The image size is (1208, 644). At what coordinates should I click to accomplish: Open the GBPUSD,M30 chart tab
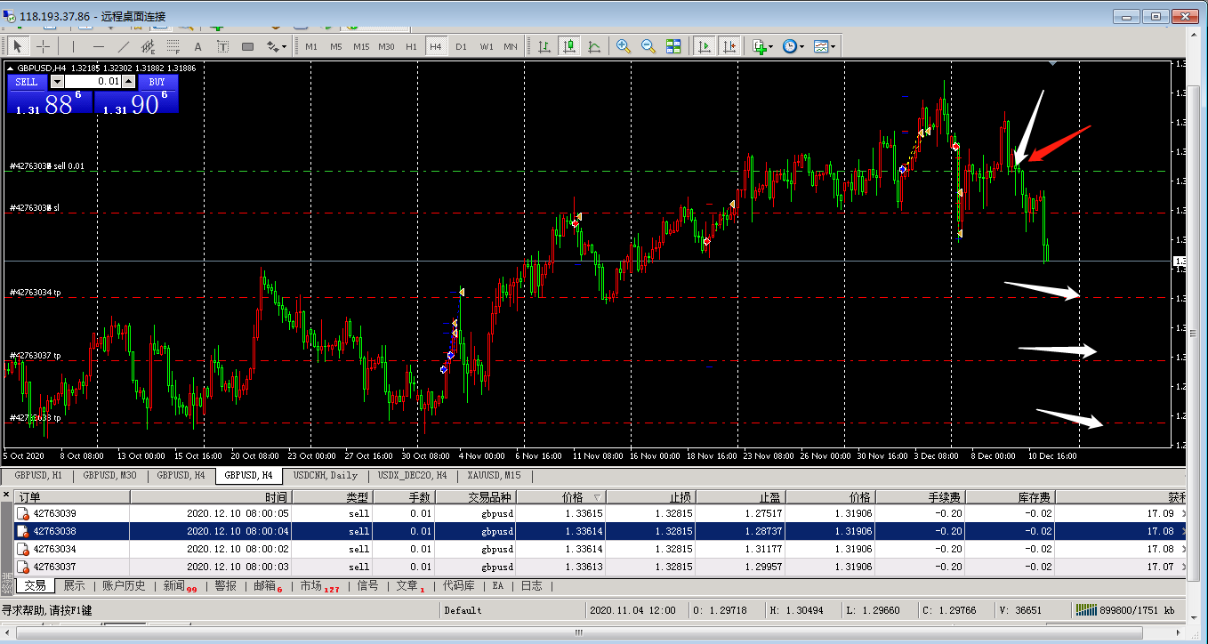tap(109, 475)
